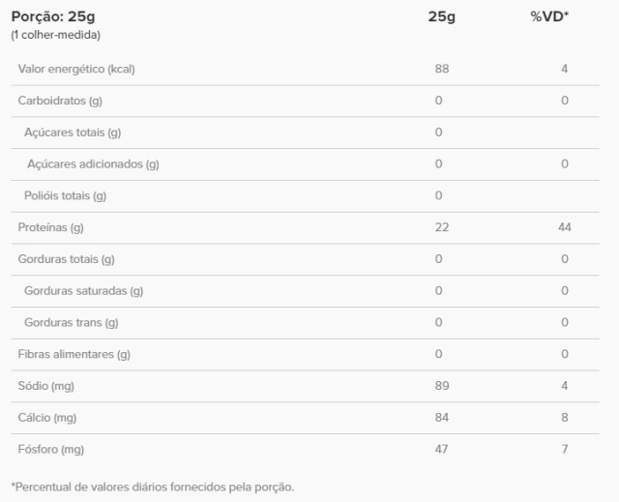Select the Proteínas (g) row label

click(51, 227)
